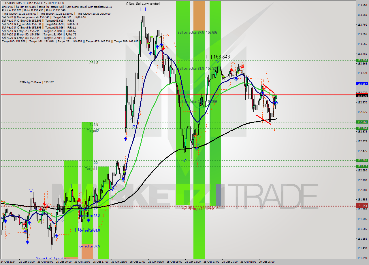This screenshot has height=265, width=369.
Task: Click the red 151.914 price tag
Action: (362, 206)
